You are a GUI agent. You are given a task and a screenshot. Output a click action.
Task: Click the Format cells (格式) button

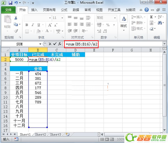pos(138,28)
